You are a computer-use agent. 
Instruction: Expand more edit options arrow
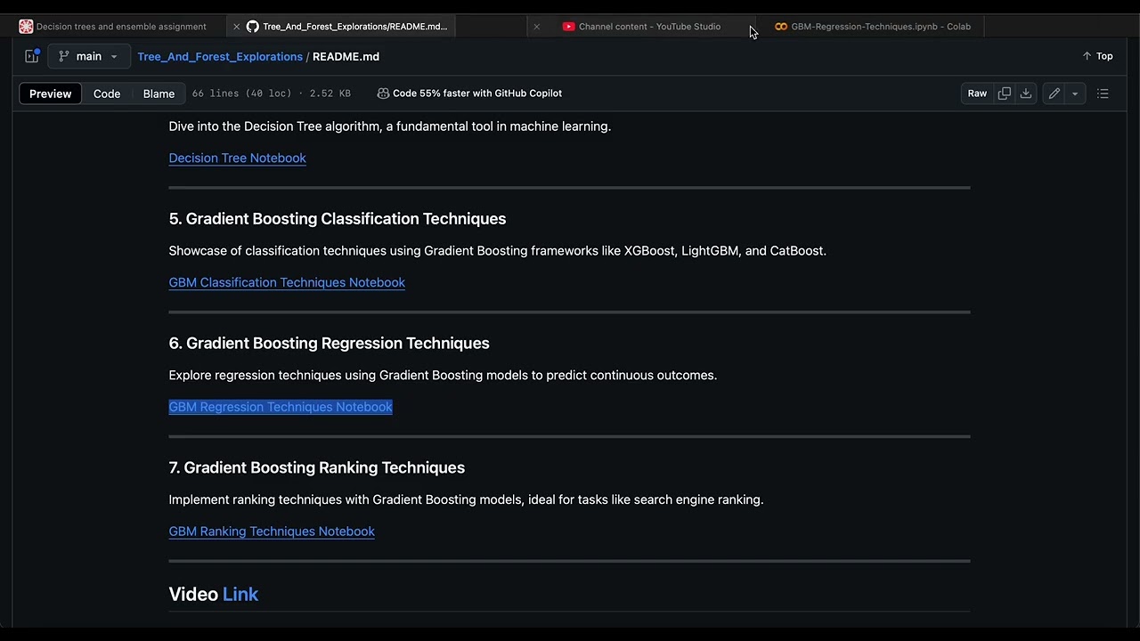point(1075,93)
